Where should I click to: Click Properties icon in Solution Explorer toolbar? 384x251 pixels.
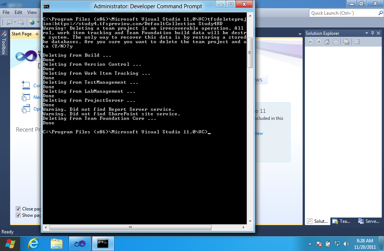(x=357, y=42)
